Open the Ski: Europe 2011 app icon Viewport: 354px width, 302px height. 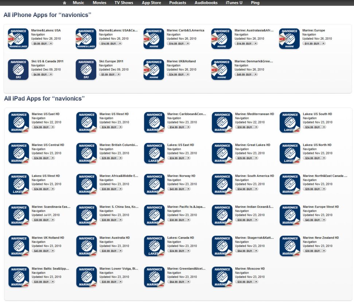click(x=86, y=70)
